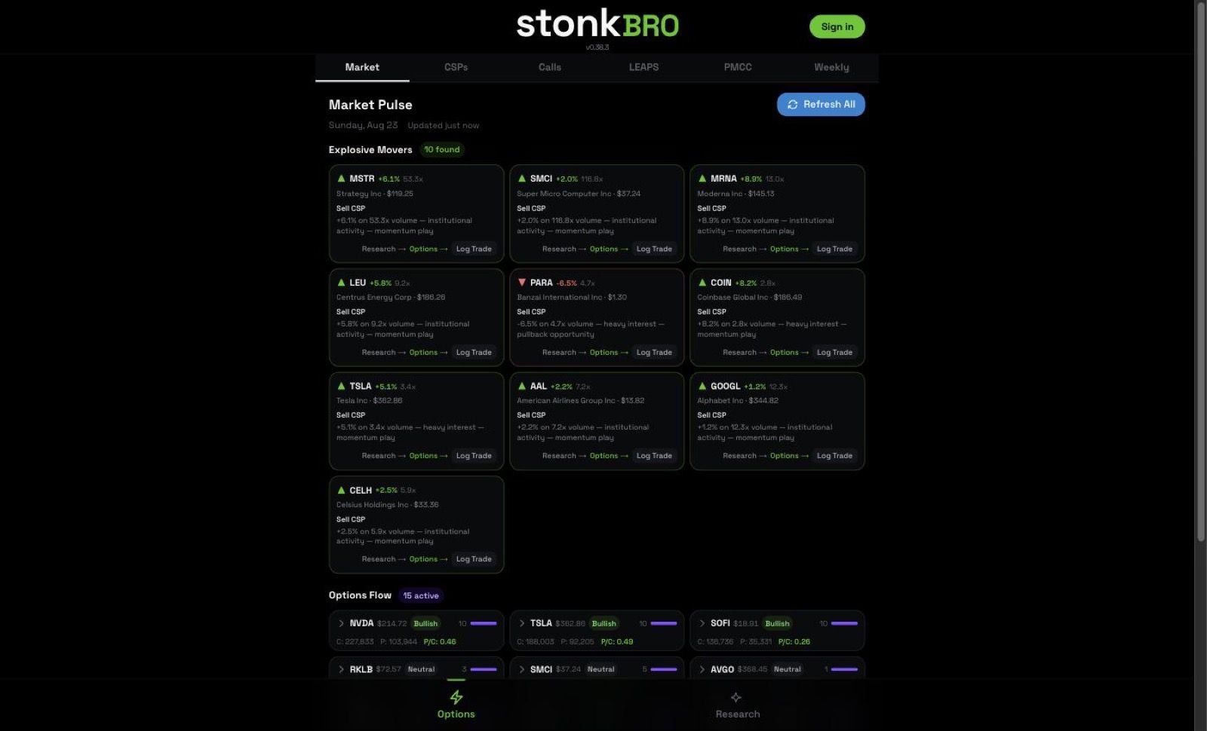Viewport: 1207px width, 731px height.
Task: Switch to the Market tab
Action: 362,67
